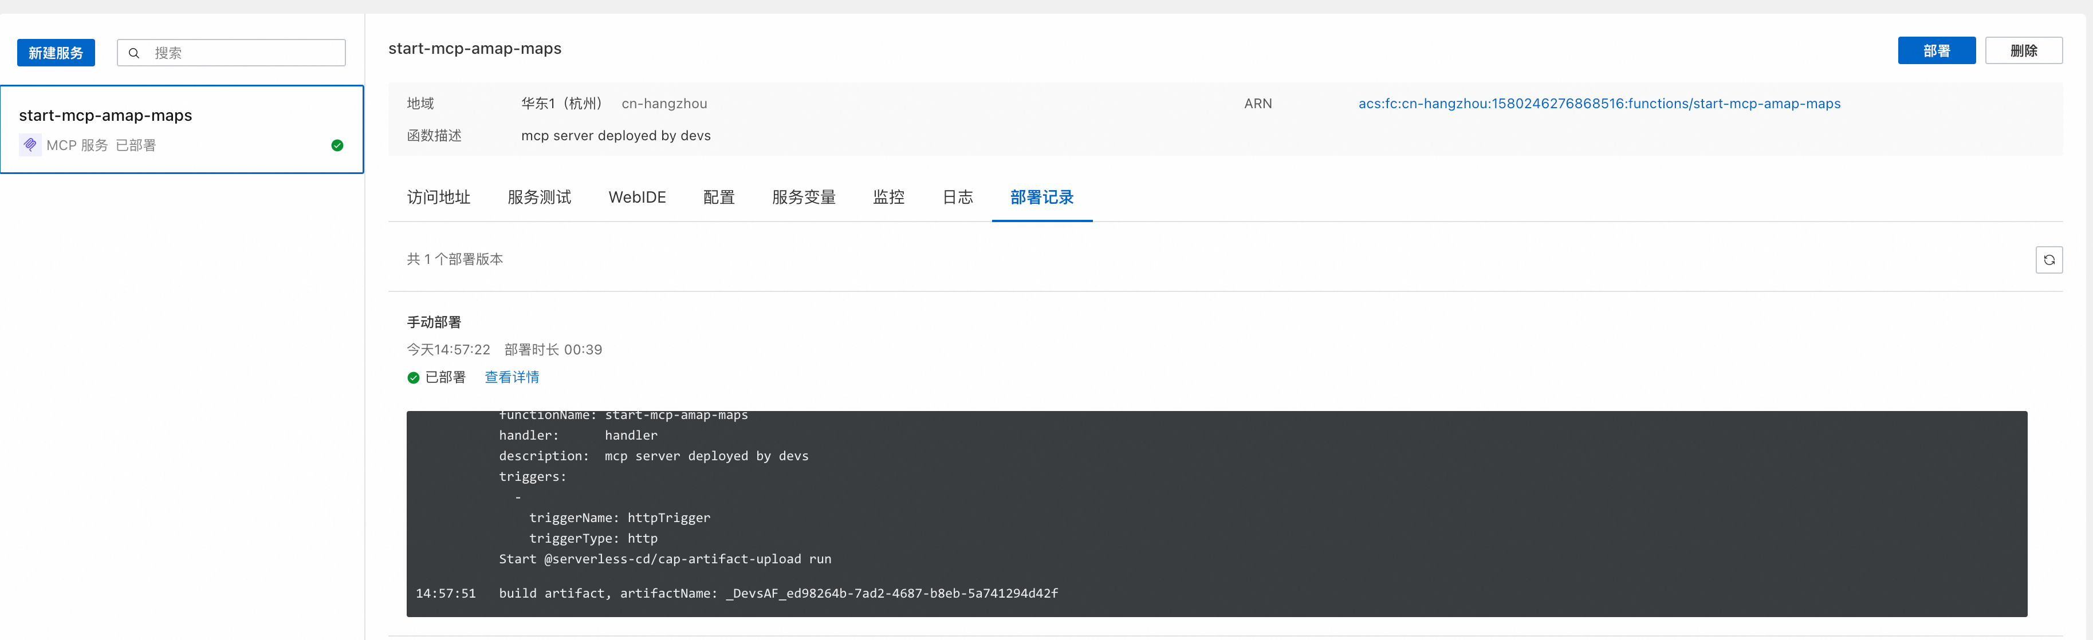2093x640 pixels.
Task: Click the refresh deployment records icon
Action: click(2048, 260)
